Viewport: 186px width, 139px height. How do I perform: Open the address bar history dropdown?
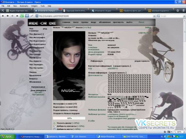click(154, 16)
